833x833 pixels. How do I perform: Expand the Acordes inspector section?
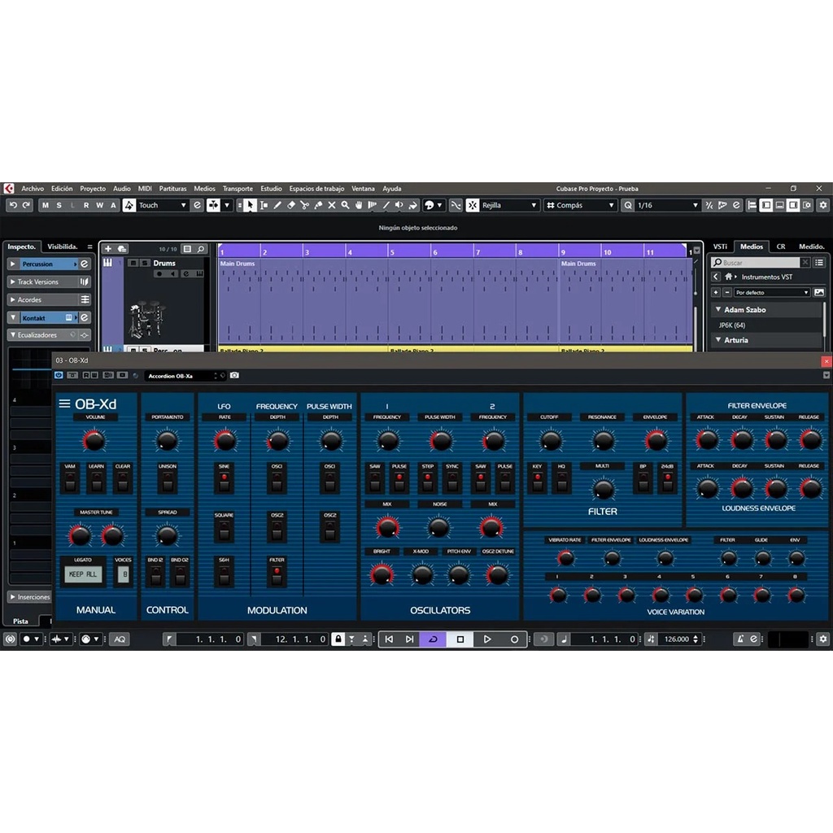click(13, 299)
